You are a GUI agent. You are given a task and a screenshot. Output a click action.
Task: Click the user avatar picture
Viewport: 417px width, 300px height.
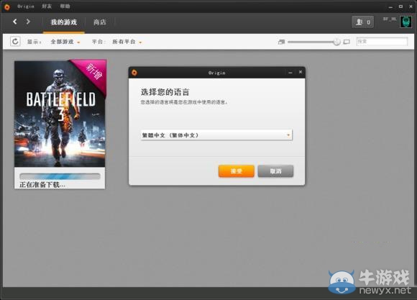tap(405, 22)
